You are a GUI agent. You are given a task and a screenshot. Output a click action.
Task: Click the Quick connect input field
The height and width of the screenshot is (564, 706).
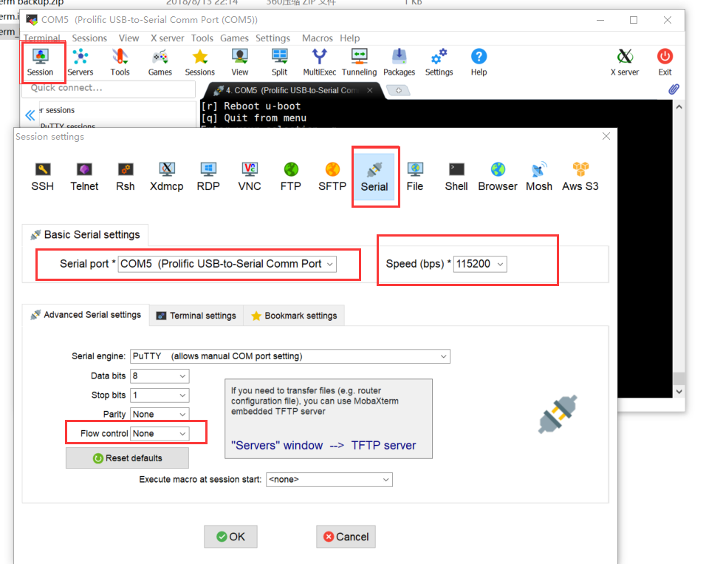pyautogui.click(x=109, y=89)
